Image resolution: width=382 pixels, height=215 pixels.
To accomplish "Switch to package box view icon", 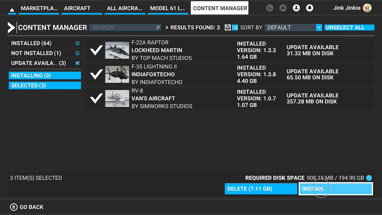I will coord(228,27).
